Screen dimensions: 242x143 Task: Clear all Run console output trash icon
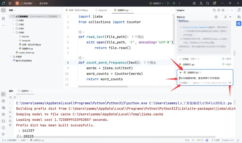pyautogui.click(x=10, y=125)
